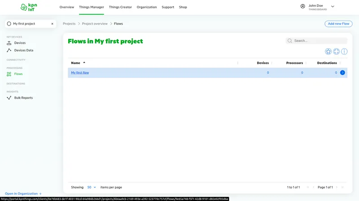Viewport: 359px width, 201px height.
Task: Click the My first project hexagon icon
Action: [9, 24]
